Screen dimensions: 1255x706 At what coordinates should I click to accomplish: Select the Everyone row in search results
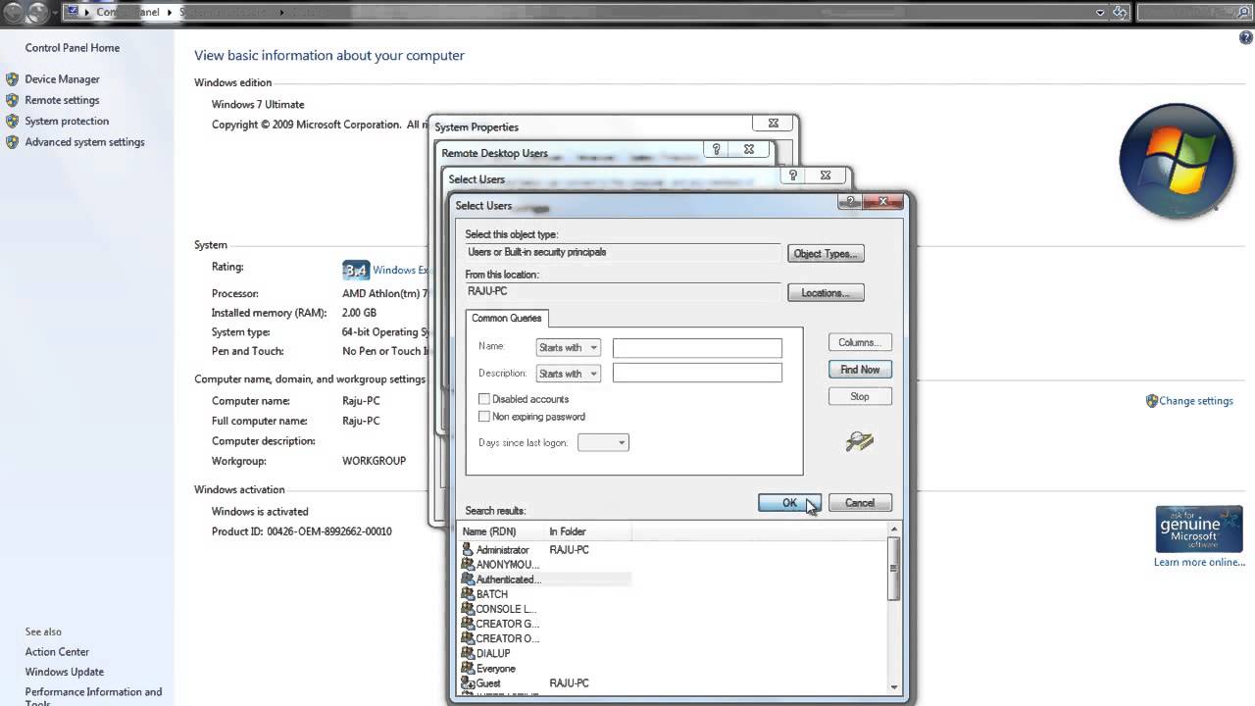(546, 669)
